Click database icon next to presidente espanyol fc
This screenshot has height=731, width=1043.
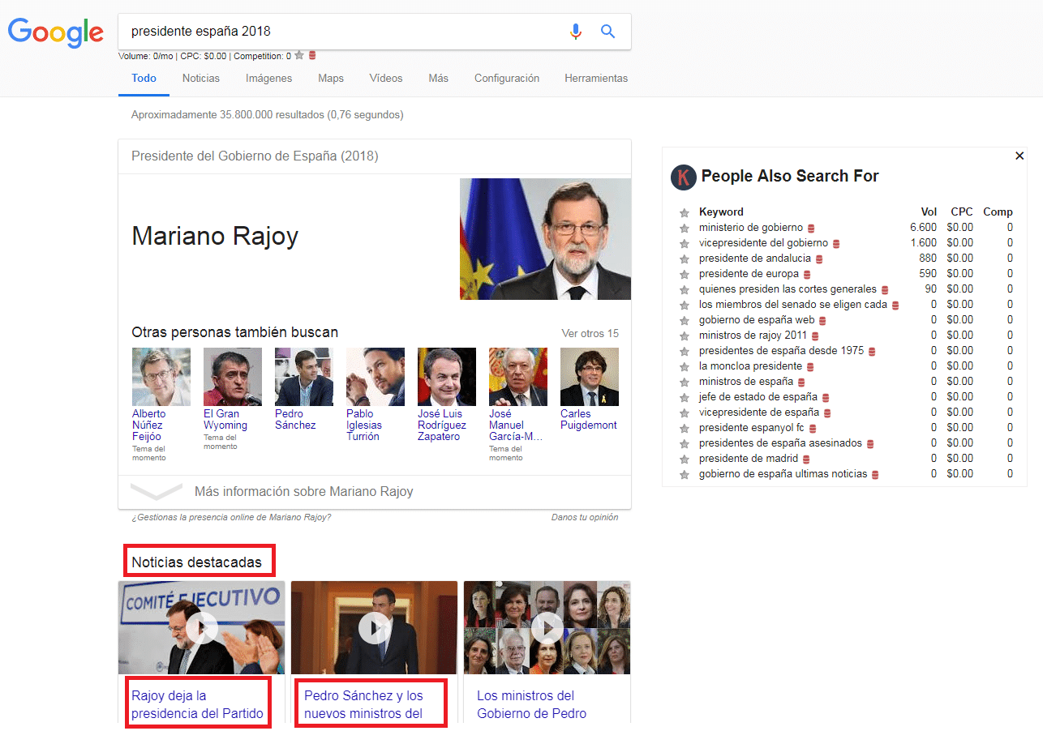(x=813, y=429)
